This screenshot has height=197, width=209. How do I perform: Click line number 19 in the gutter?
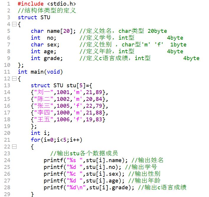[x=7, y=126]
